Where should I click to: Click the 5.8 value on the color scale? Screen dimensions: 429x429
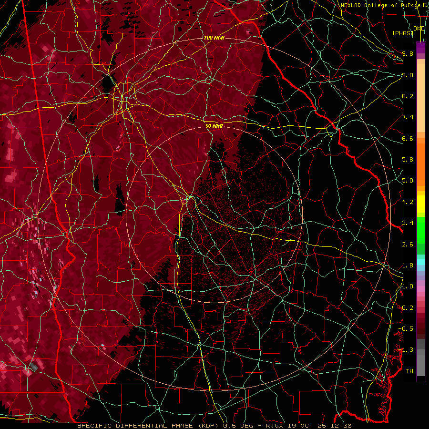(x=408, y=160)
